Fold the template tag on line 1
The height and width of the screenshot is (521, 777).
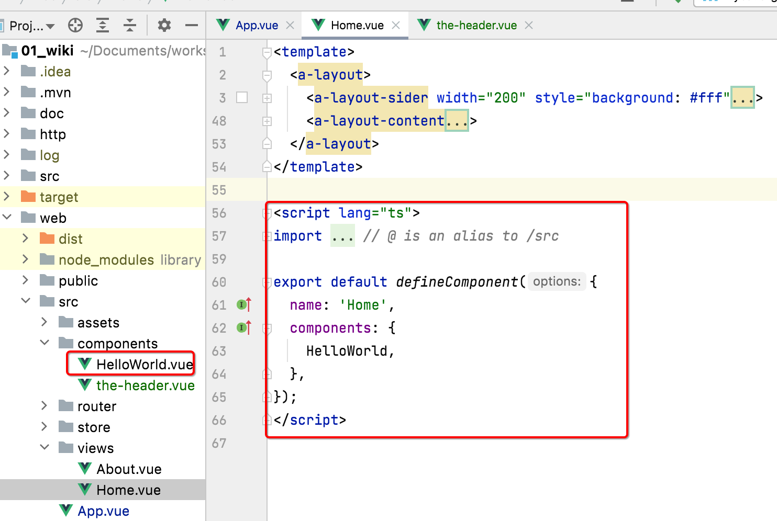(267, 52)
